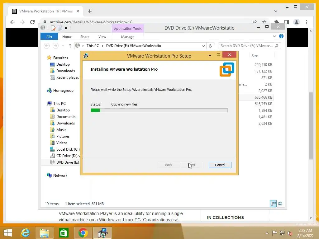Reload the Chrome page

[32, 22]
